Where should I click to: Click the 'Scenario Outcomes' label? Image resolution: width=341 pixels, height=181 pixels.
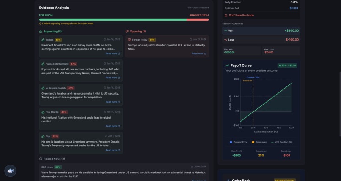232,24
